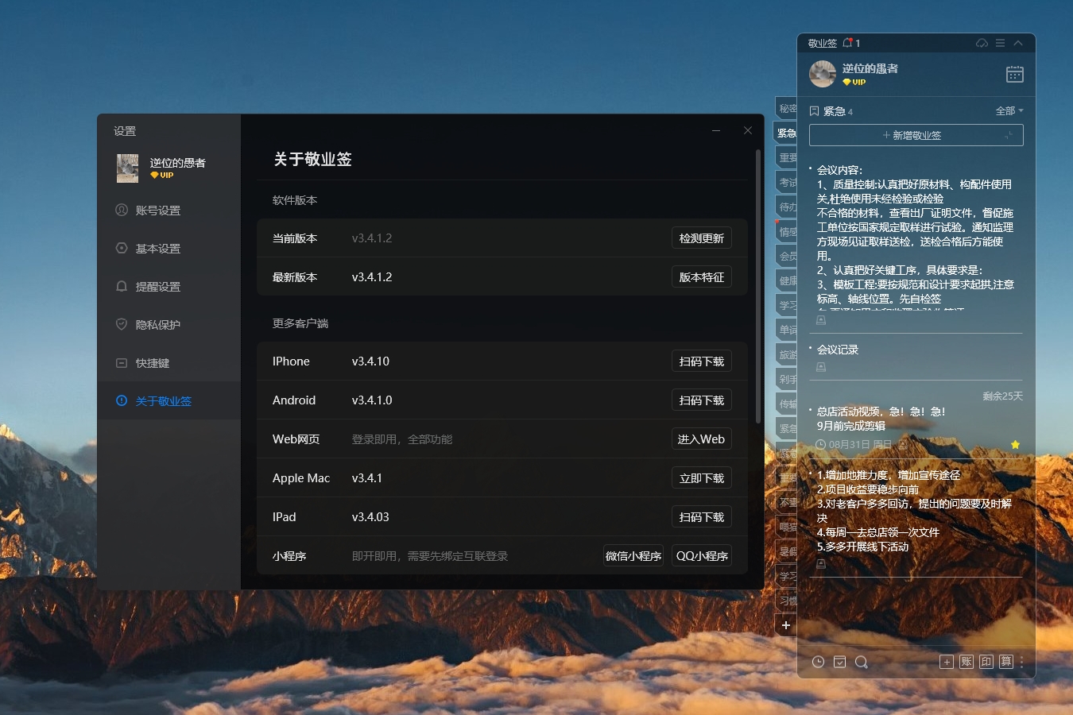The width and height of the screenshot is (1073, 715).
Task: Click expand icon inside the 新增敬业签 box
Action: pyautogui.click(x=1009, y=136)
